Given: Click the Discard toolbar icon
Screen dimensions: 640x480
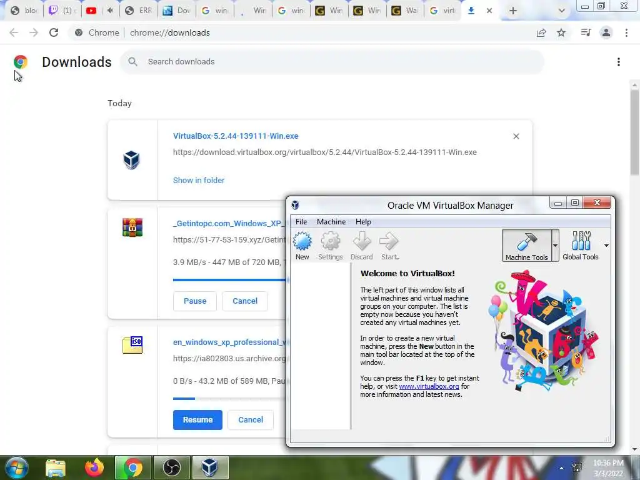Looking at the screenshot, I should click(362, 245).
